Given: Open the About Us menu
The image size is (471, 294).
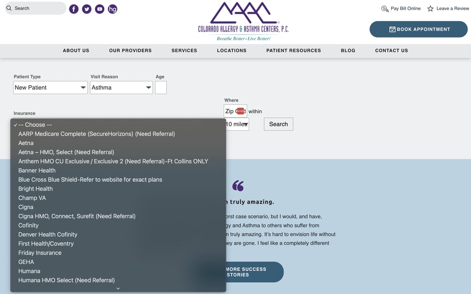Looking at the screenshot, I should pos(76,50).
